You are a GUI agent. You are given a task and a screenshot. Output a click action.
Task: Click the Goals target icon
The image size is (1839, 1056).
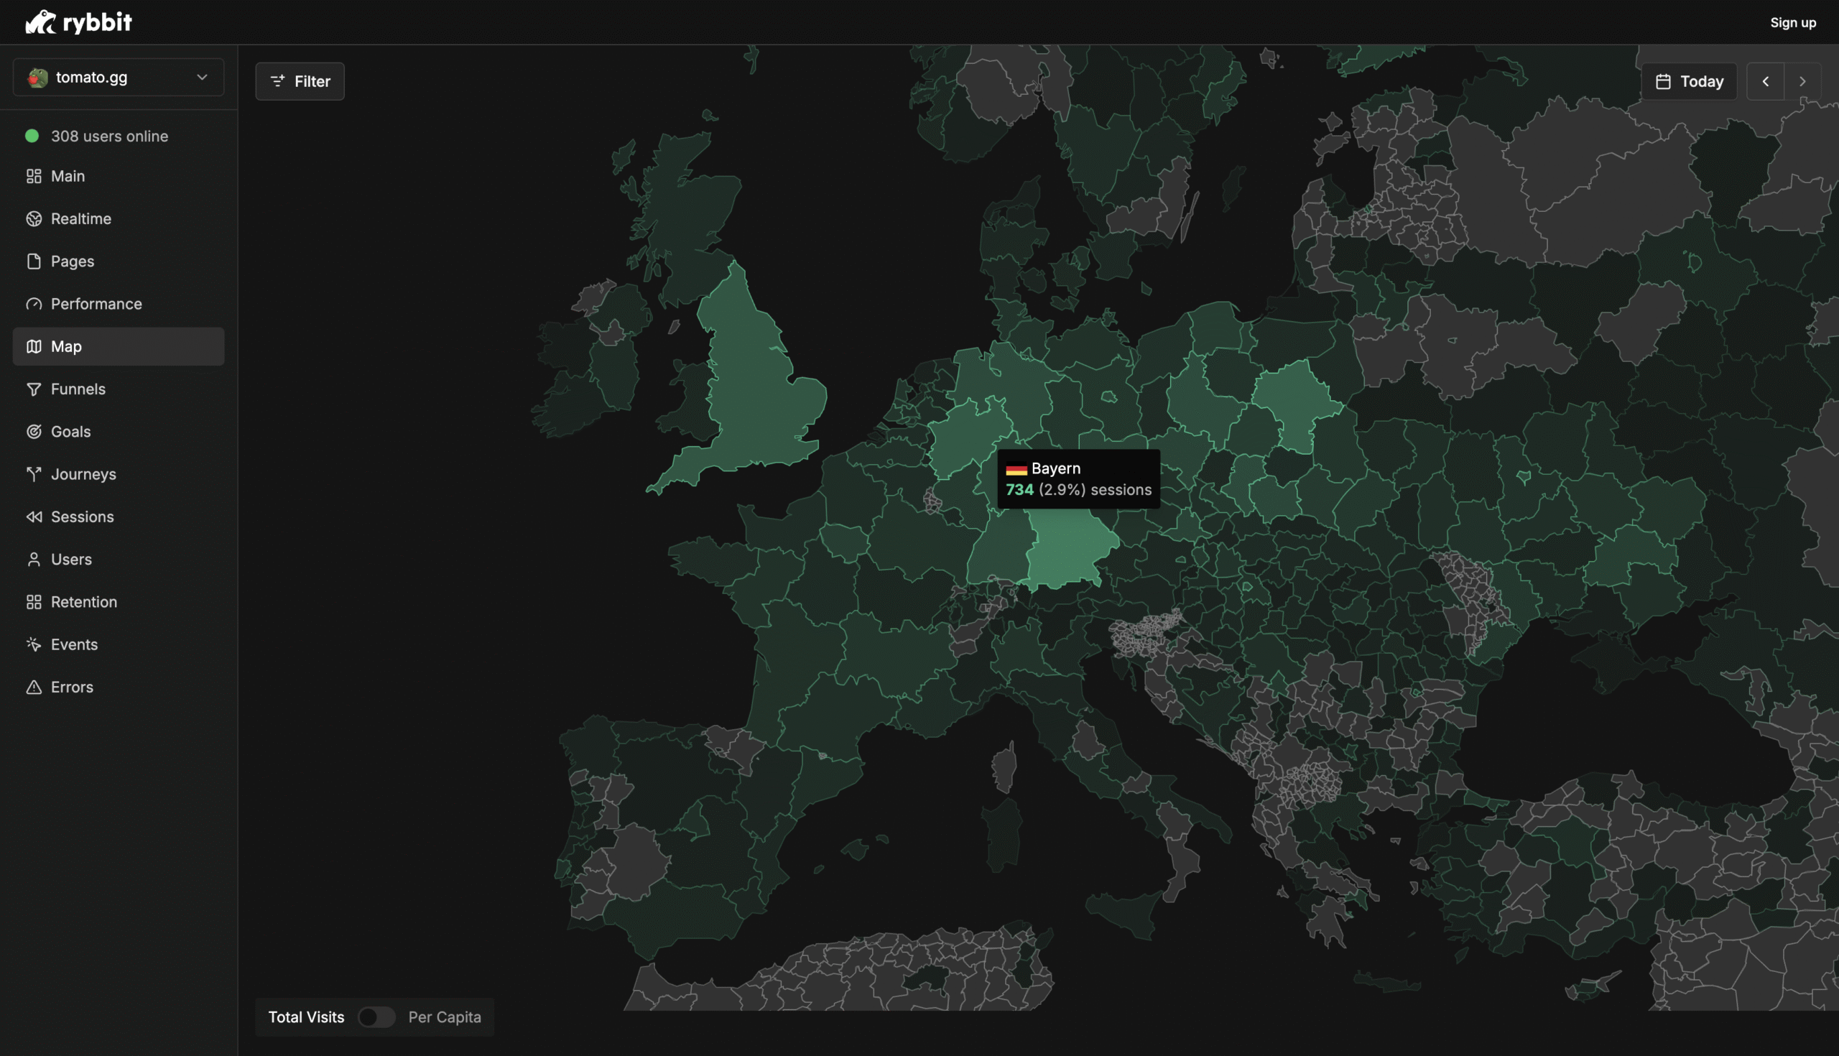pos(33,432)
